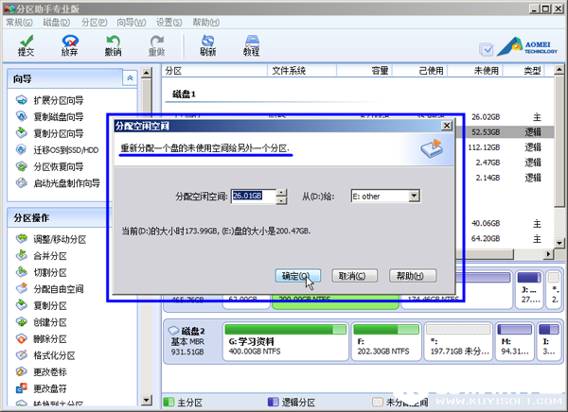The width and height of the screenshot is (568, 412).
Task: Toggle the checkbox beside the AOMEI logo
Action: [487, 48]
